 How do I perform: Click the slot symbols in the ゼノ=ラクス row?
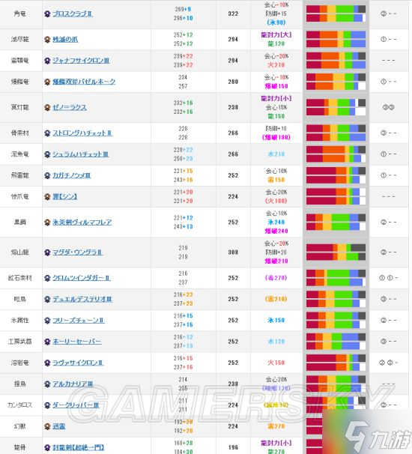click(389, 107)
